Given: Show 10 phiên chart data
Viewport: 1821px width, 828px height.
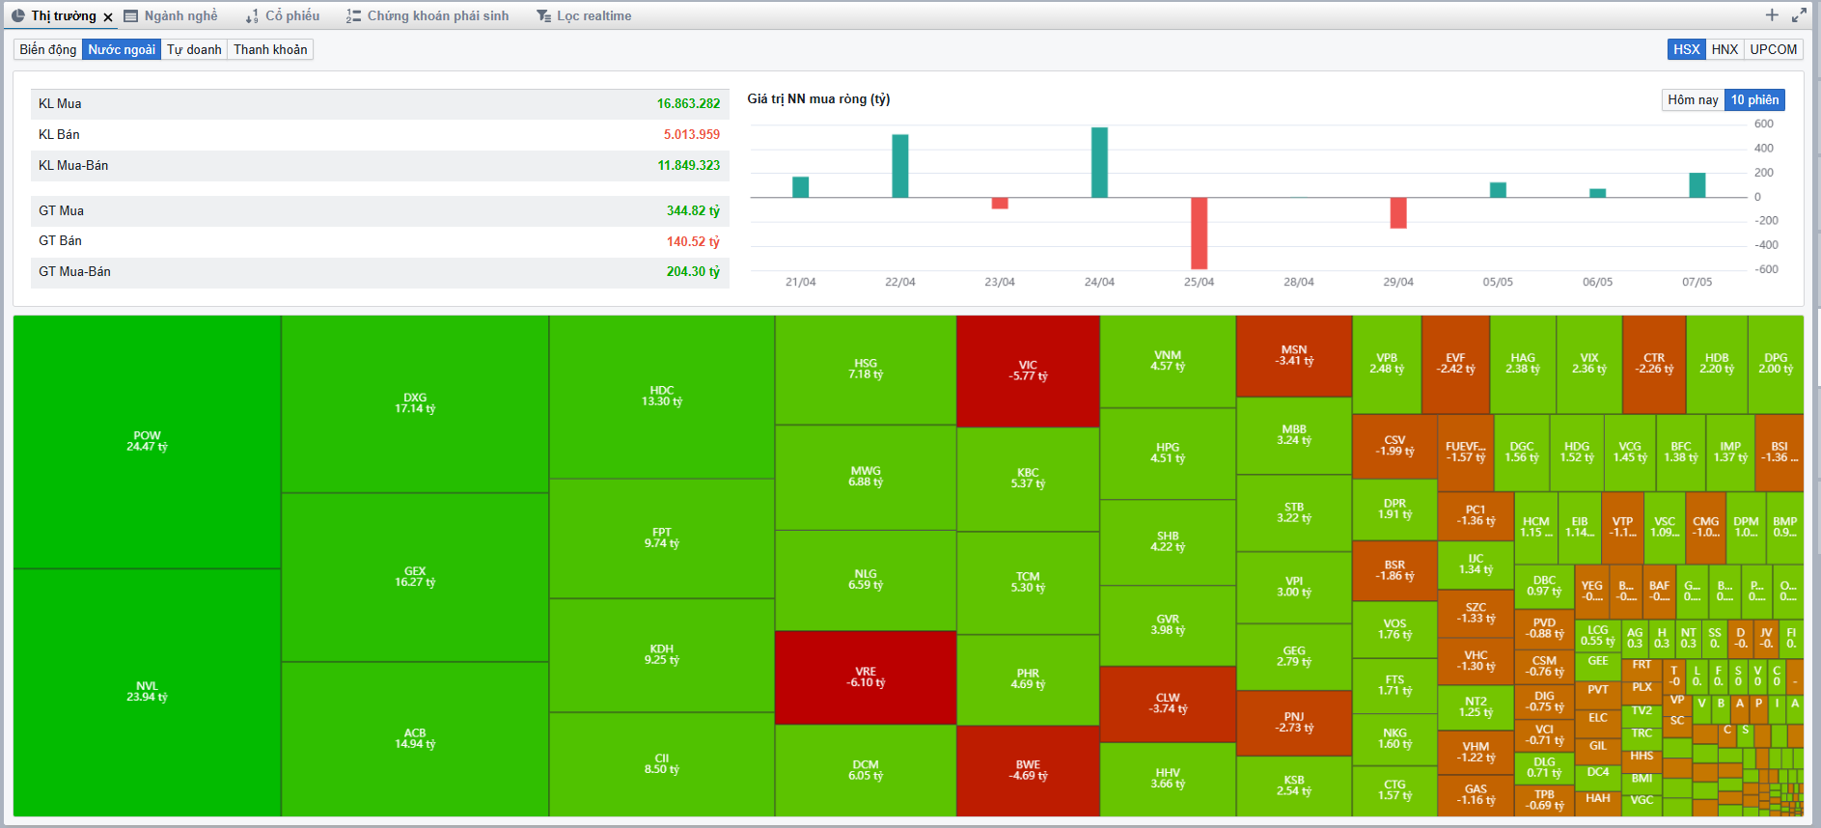Looking at the screenshot, I should click(x=1754, y=99).
